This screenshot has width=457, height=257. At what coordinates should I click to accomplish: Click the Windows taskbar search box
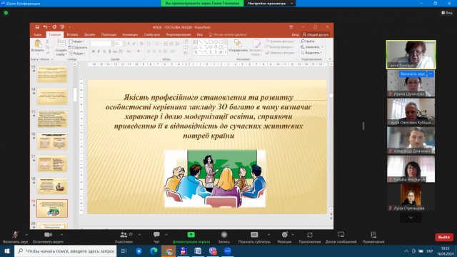66,251
